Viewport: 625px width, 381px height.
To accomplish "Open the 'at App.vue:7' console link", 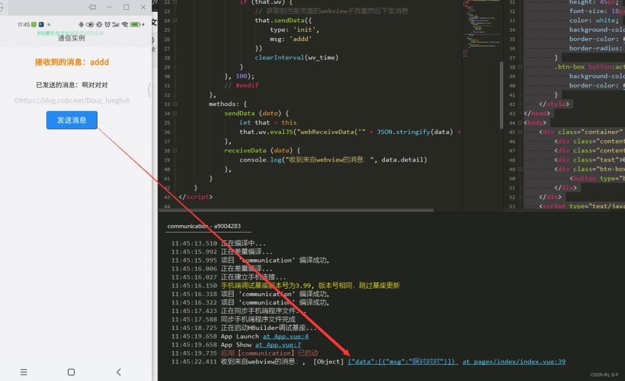I will 278,345.
